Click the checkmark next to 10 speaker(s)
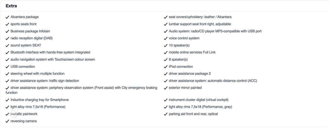This screenshot has height=128, width=329. click(x=166, y=45)
